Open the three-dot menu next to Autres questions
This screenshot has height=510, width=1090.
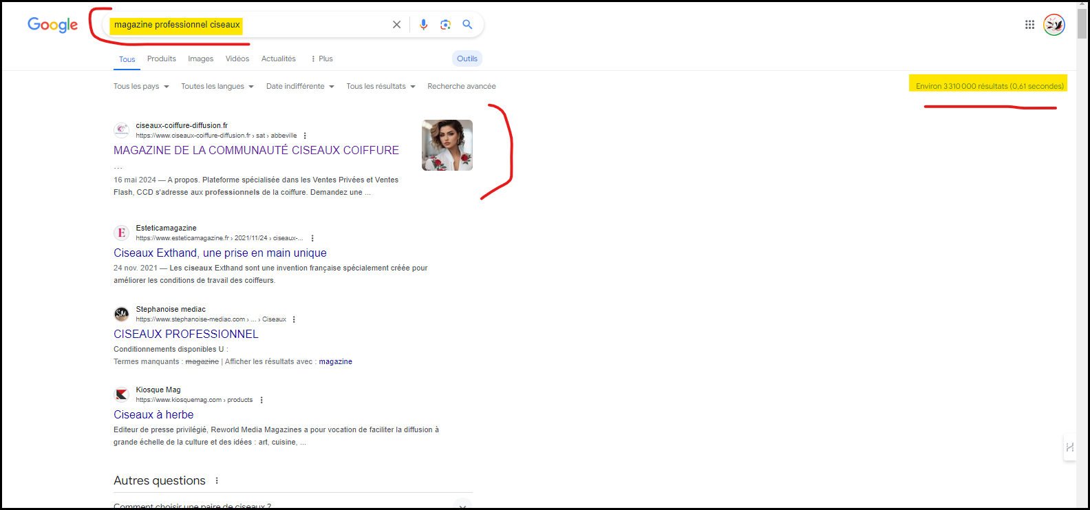tap(217, 481)
